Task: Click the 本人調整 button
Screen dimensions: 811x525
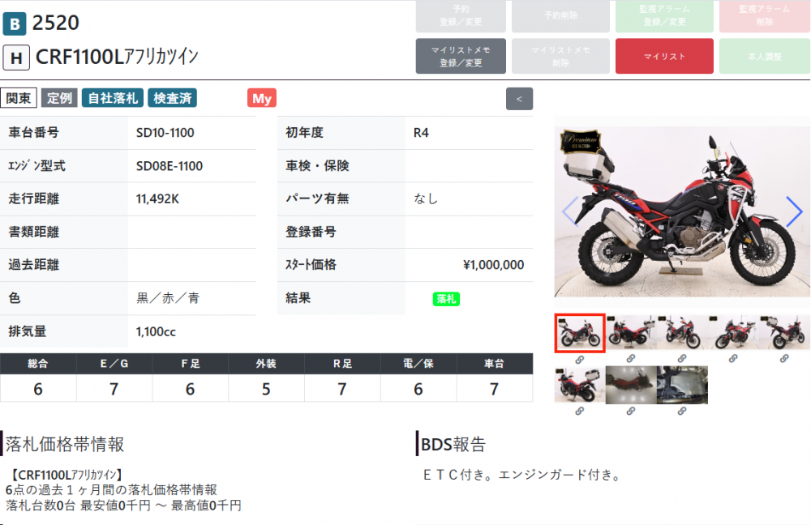Action: (x=762, y=56)
